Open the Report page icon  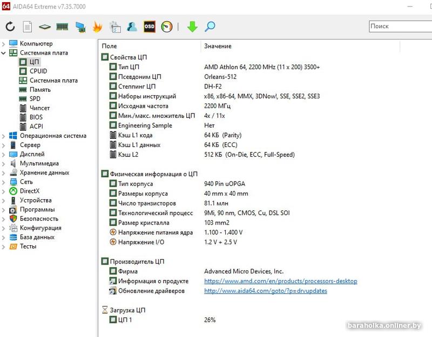click(28, 26)
